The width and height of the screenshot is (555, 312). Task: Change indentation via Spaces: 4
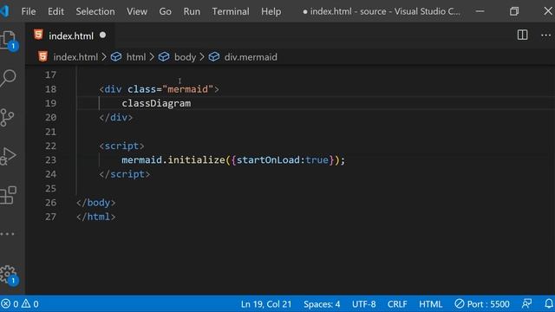pyautogui.click(x=322, y=304)
